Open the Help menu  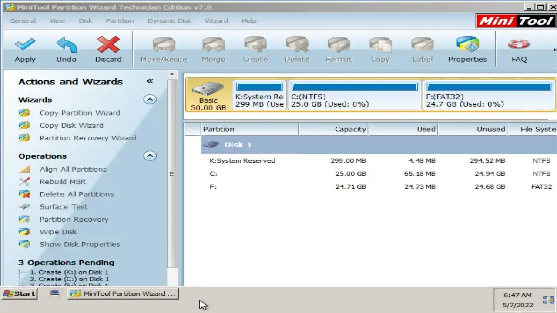249,21
